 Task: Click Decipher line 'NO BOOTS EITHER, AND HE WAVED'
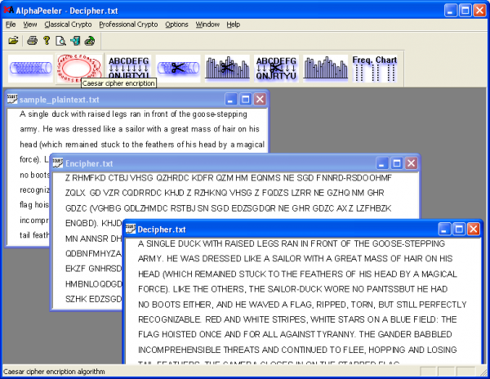[302, 305]
